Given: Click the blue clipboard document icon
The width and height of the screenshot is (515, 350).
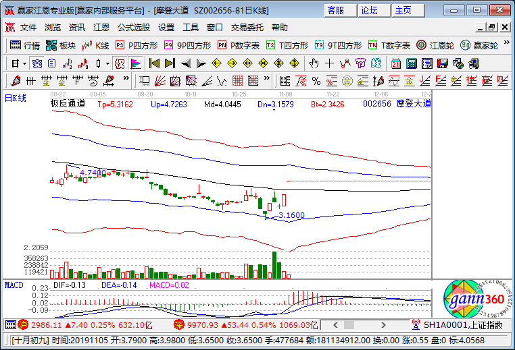Looking at the screenshot, I should click(x=51, y=63).
